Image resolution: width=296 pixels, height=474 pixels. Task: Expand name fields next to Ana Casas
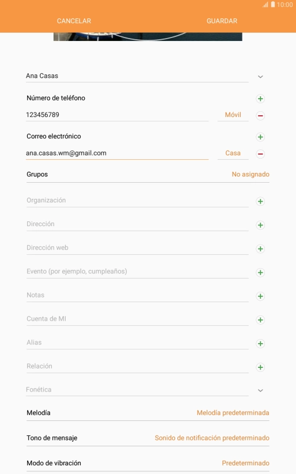tap(260, 77)
